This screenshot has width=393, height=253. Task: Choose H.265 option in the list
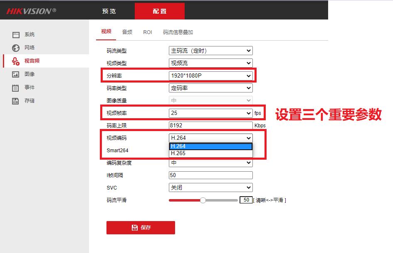(211, 153)
